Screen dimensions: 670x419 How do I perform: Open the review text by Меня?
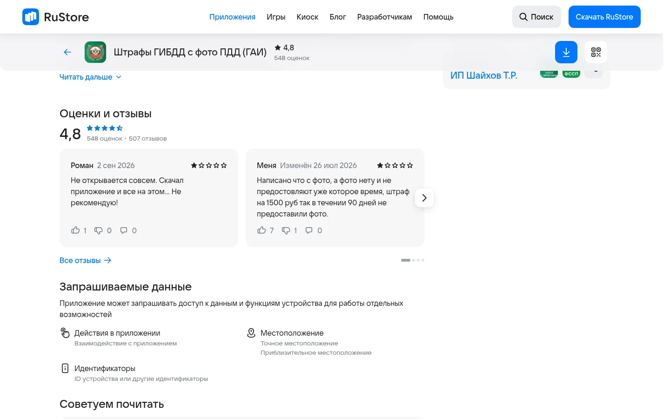333,197
